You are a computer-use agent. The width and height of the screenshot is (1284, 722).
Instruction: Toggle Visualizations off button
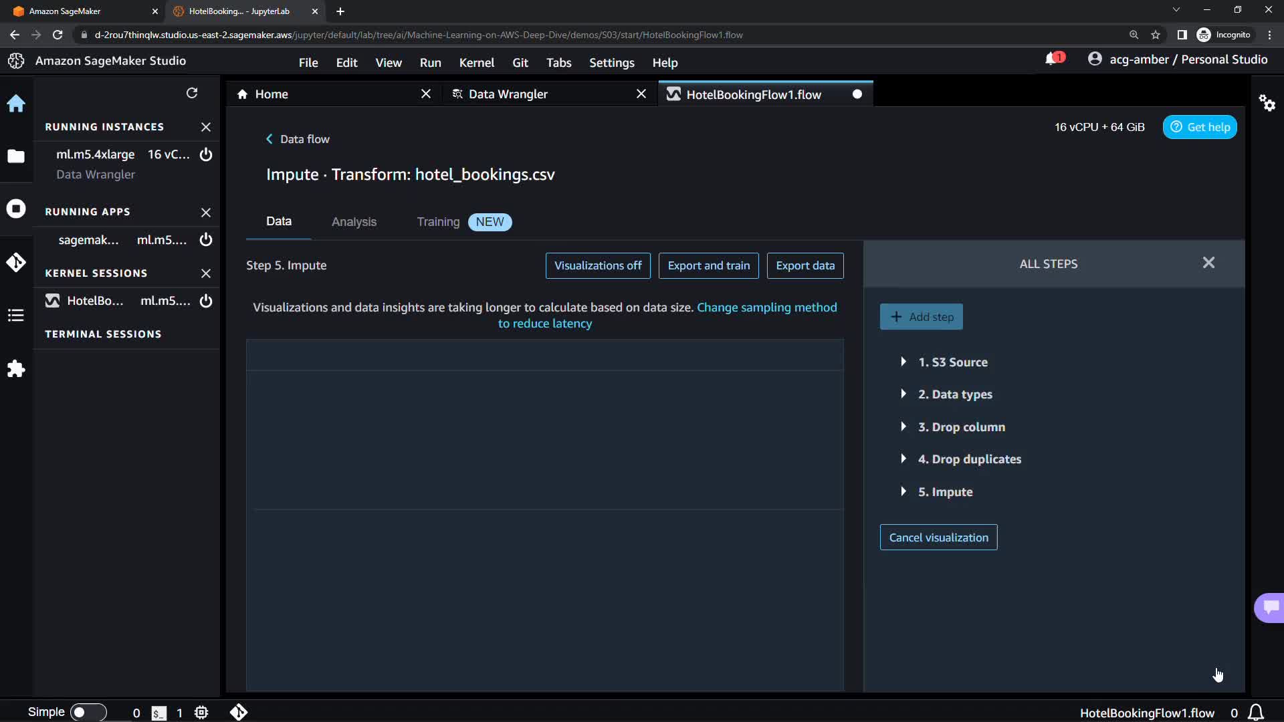tap(597, 265)
